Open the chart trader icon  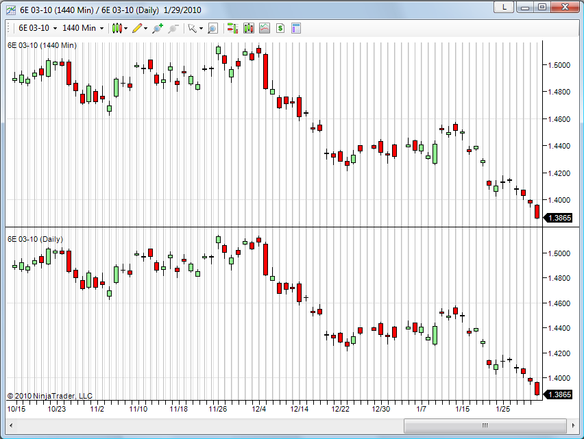[x=233, y=28]
